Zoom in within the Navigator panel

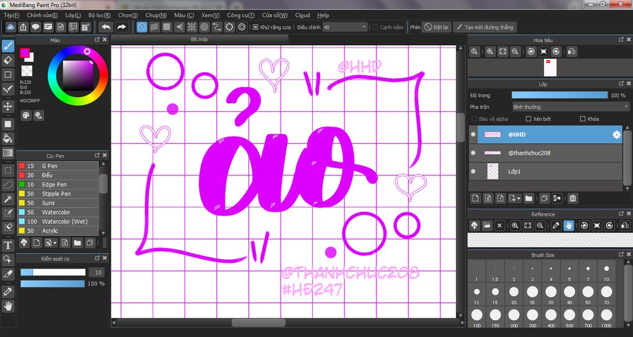click(x=490, y=52)
